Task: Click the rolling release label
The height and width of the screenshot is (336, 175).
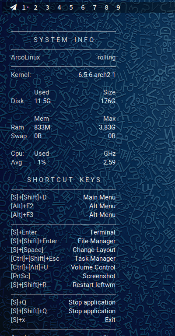Action: point(107,57)
